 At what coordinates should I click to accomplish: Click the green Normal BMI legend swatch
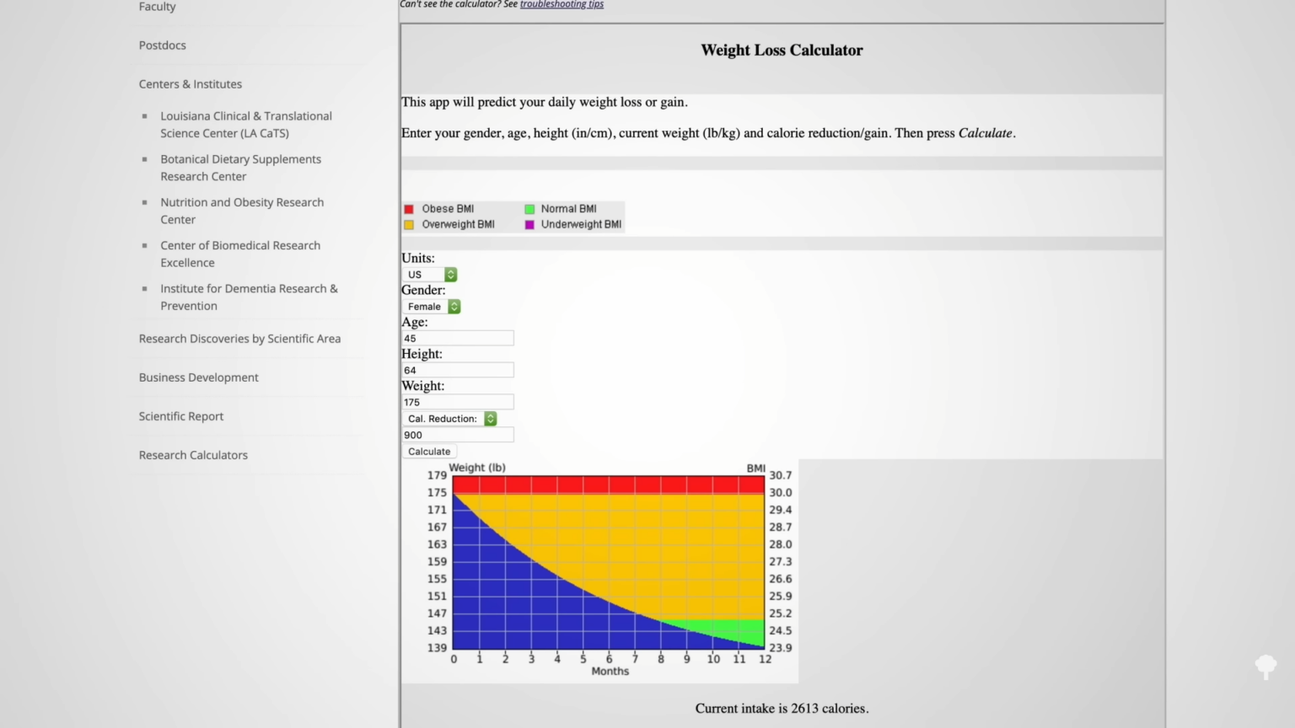529,209
